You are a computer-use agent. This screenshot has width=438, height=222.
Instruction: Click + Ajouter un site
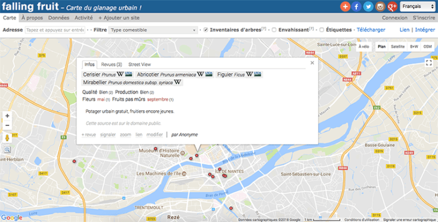point(119,18)
